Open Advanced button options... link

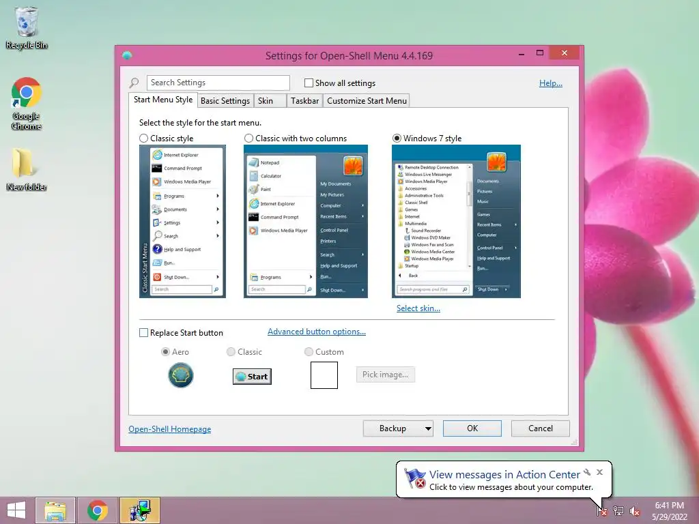point(317,332)
